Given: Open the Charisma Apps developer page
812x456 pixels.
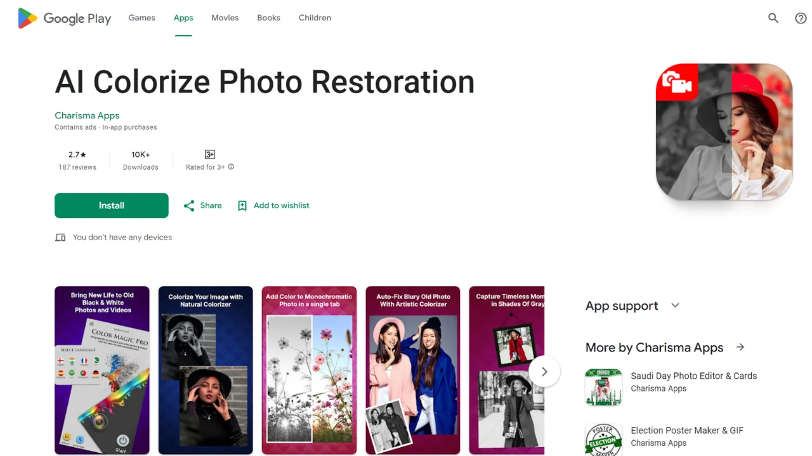Looking at the screenshot, I should (x=87, y=115).
